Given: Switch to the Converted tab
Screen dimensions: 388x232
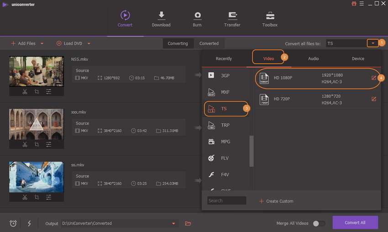Looking at the screenshot, I should (x=209, y=43).
